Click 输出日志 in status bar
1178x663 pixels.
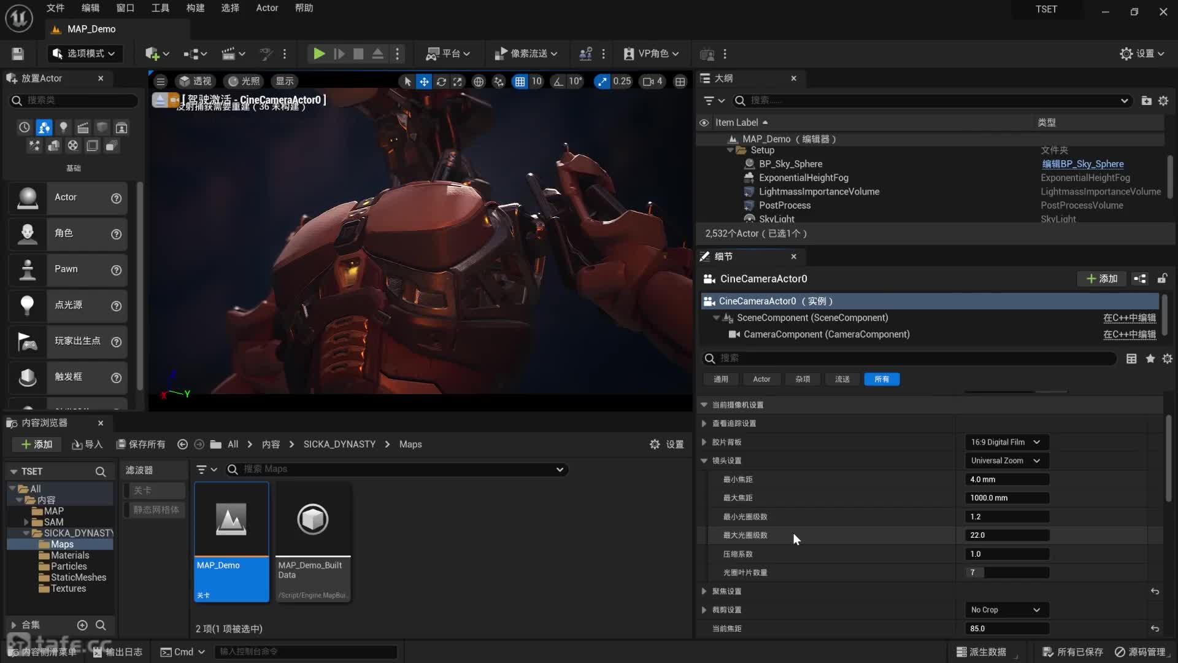coord(118,652)
